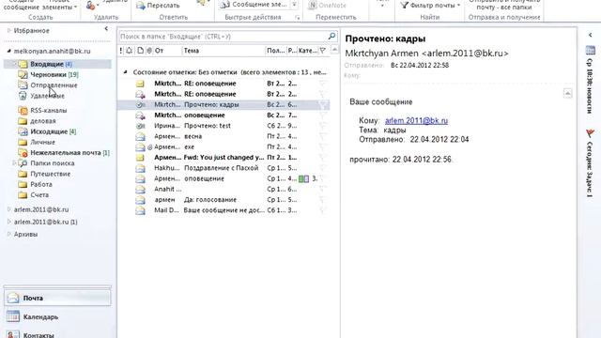Screen dimensions: 601x338
Task: Expand the Архивы archives node
Action: (8, 234)
